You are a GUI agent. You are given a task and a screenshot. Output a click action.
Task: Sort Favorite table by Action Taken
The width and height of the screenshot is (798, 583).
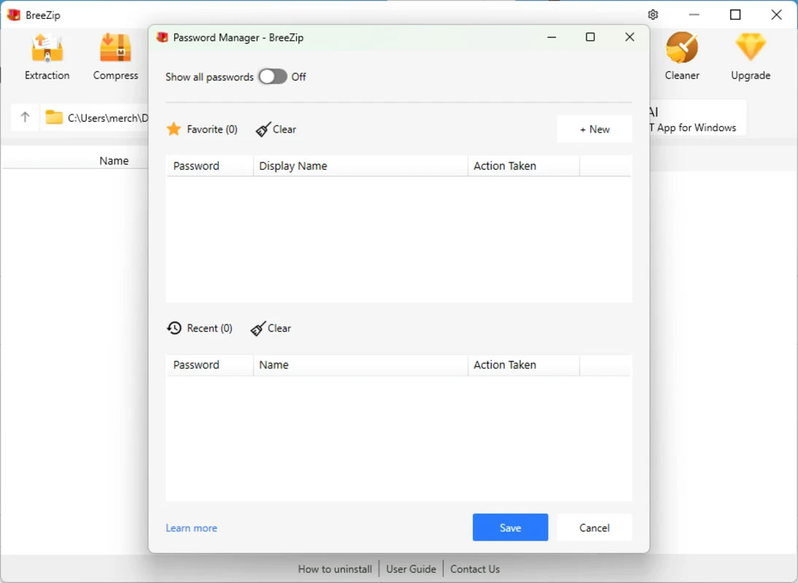(x=524, y=165)
